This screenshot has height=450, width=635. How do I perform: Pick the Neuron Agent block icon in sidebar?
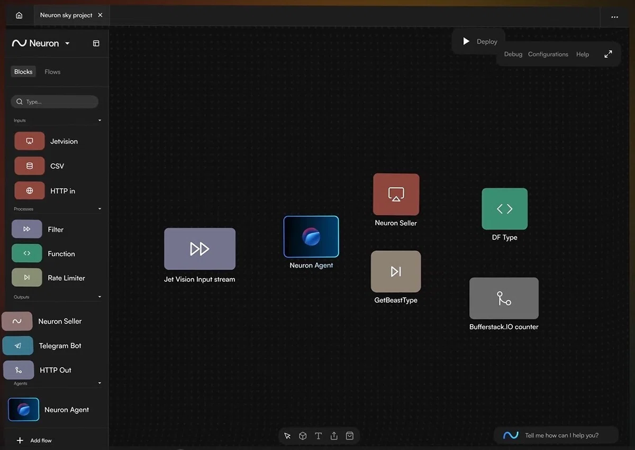click(24, 409)
